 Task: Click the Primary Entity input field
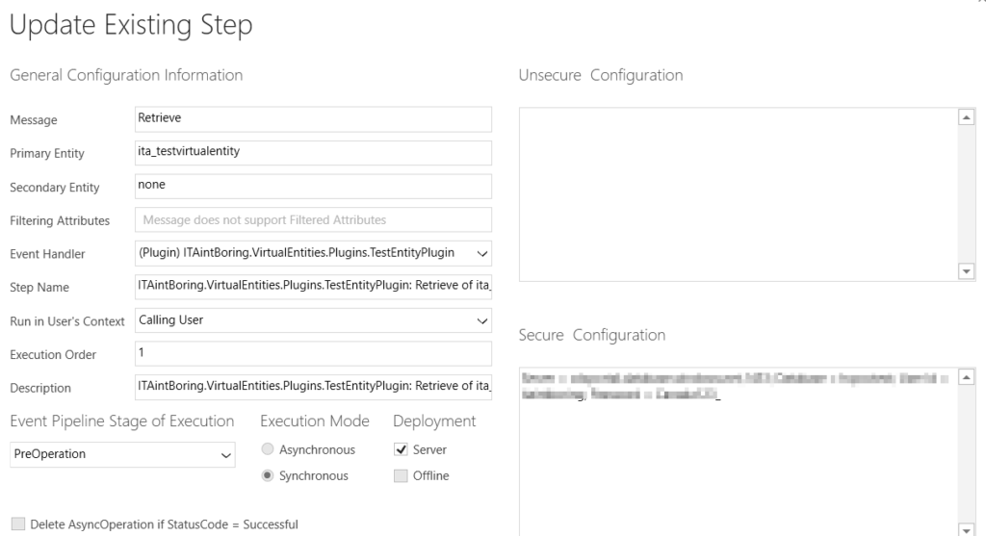tap(313, 153)
